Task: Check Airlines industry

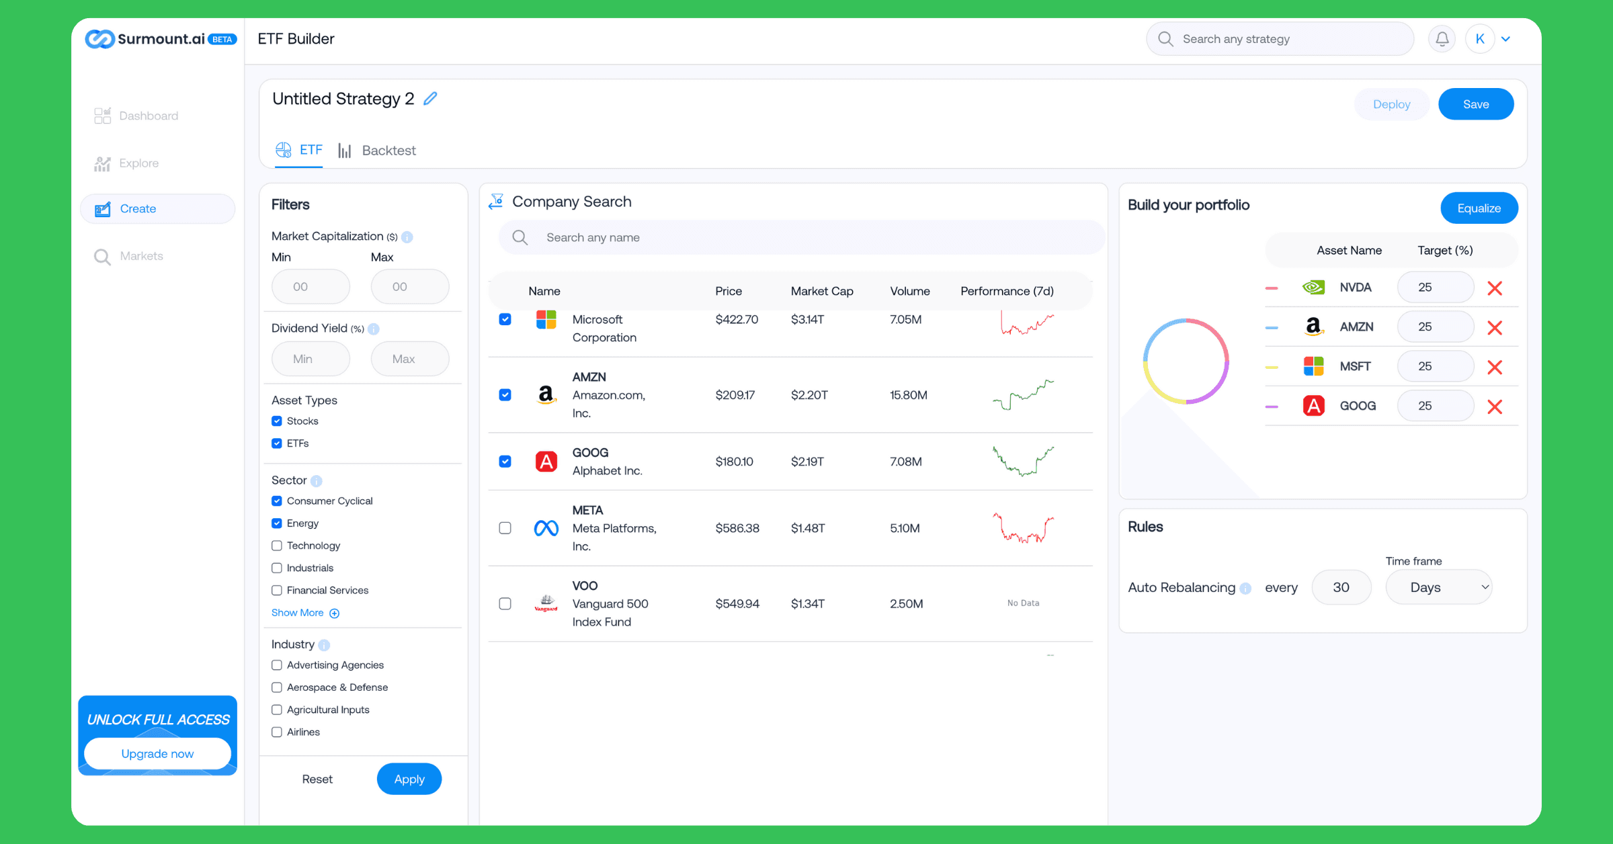Action: point(277,732)
